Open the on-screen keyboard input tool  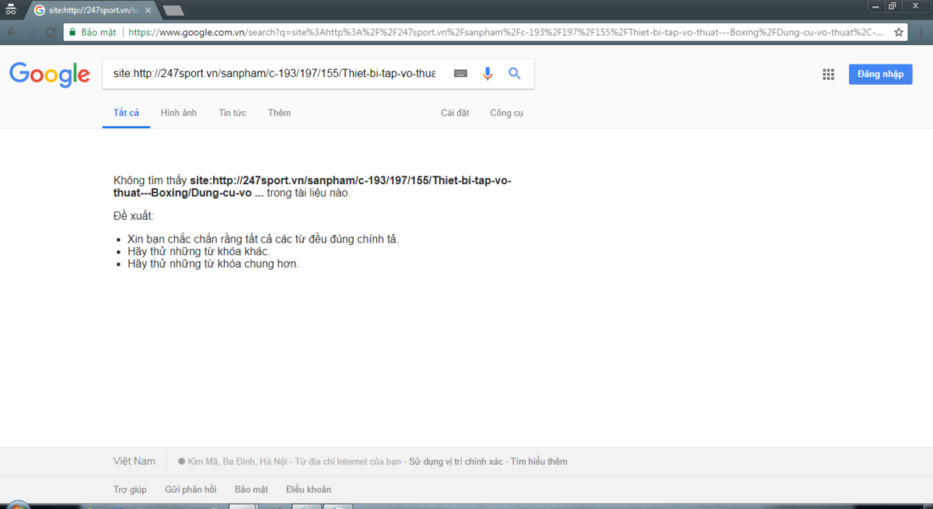point(461,73)
